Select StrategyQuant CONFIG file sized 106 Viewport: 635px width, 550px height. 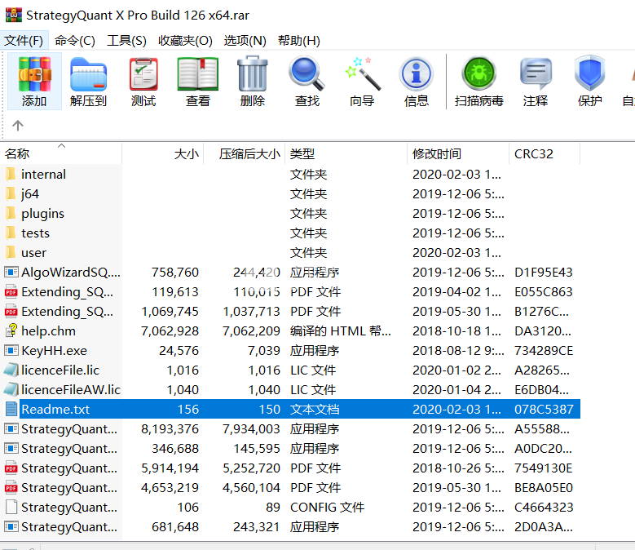tap(69, 507)
